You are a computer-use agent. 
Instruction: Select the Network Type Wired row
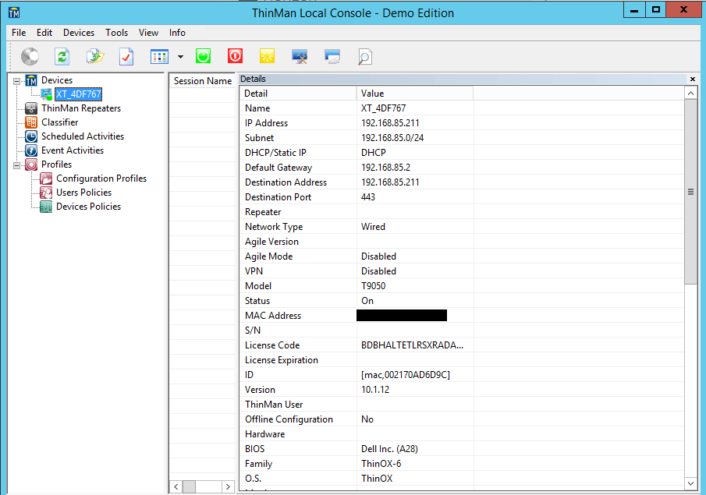click(462, 227)
